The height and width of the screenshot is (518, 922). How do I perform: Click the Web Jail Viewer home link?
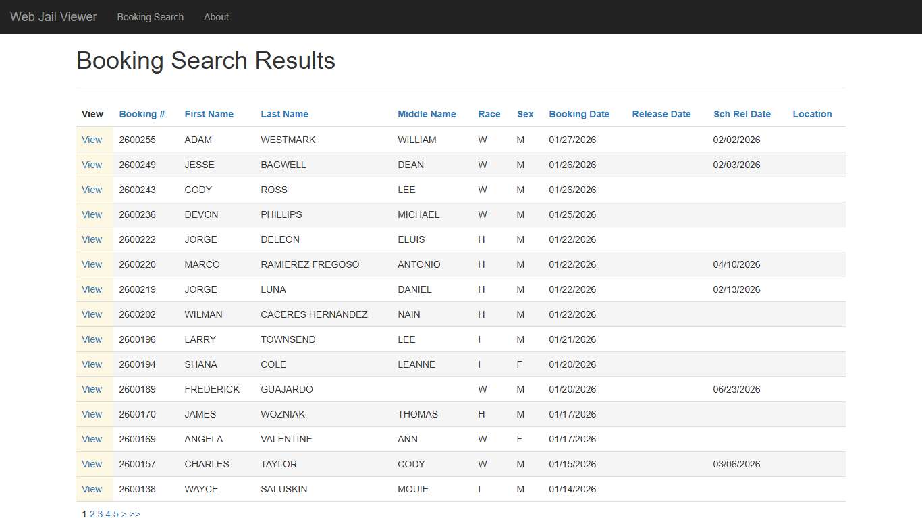pyautogui.click(x=53, y=17)
